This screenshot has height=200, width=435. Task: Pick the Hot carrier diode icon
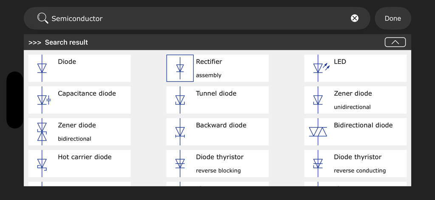(42, 163)
